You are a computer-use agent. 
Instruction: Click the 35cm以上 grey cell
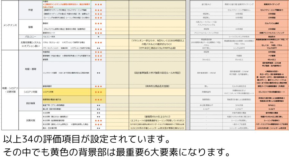pyautogui.click(x=239, y=60)
